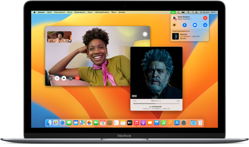Open FaceTime app in the dock
Image resolution: width=249 pixels, height=147 pixels.
coord(96,123)
